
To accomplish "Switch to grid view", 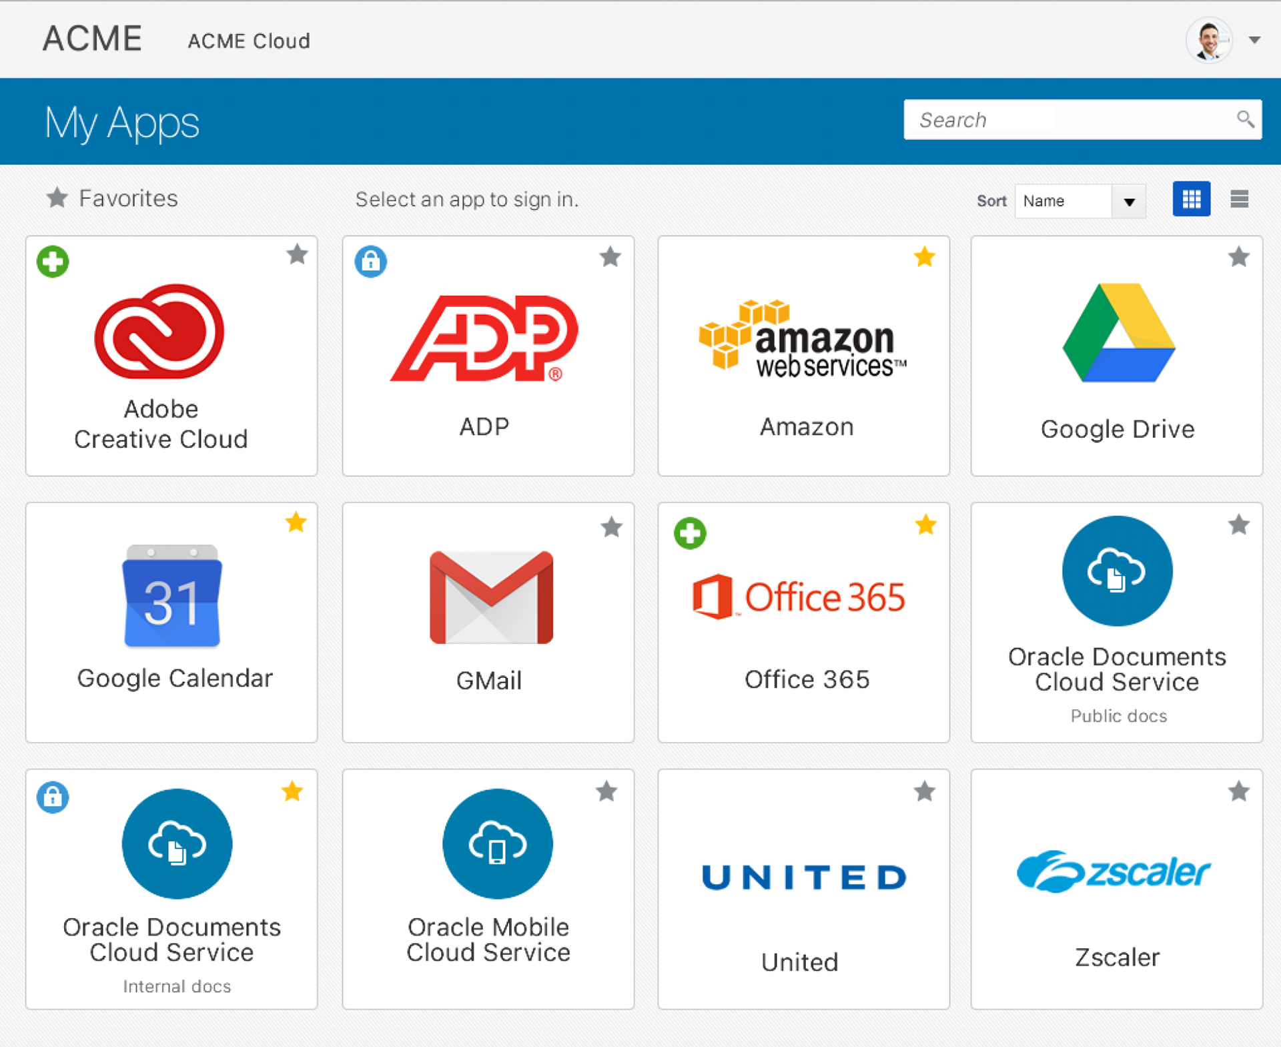I will tap(1192, 199).
